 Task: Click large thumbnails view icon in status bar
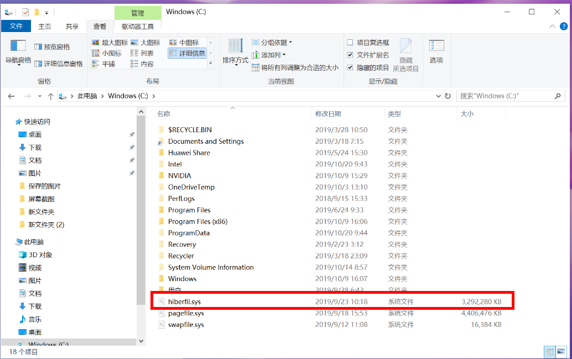(561, 351)
